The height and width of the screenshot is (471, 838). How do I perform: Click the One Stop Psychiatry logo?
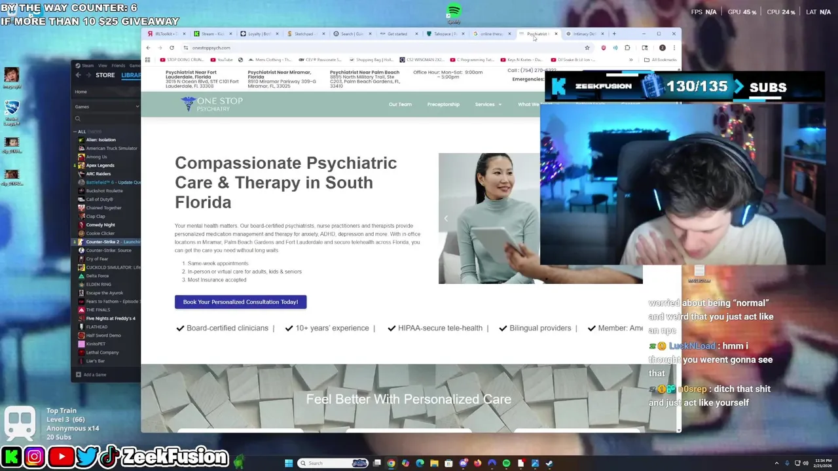click(x=211, y=104)
